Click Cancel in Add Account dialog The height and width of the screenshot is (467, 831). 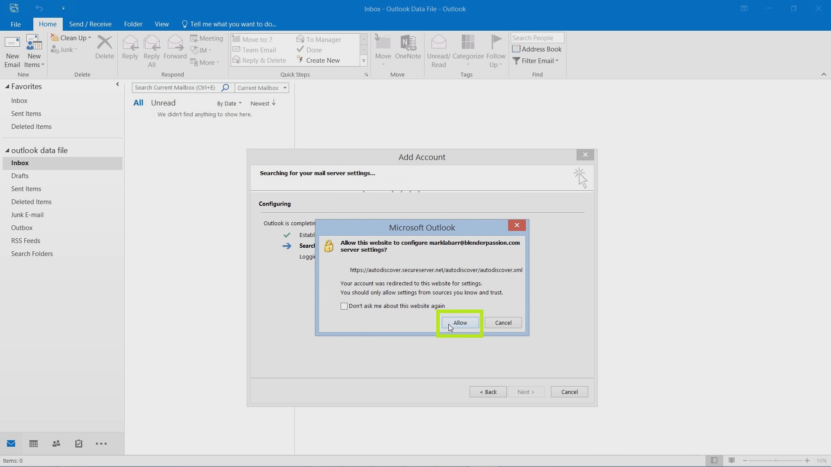569,392
